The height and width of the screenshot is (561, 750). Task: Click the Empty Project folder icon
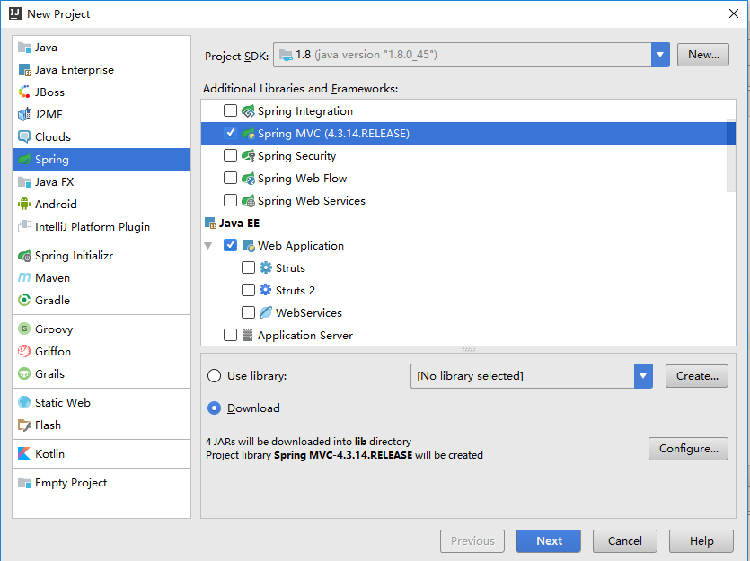point(24,483)
